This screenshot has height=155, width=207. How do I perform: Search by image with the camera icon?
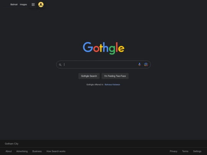146,64
